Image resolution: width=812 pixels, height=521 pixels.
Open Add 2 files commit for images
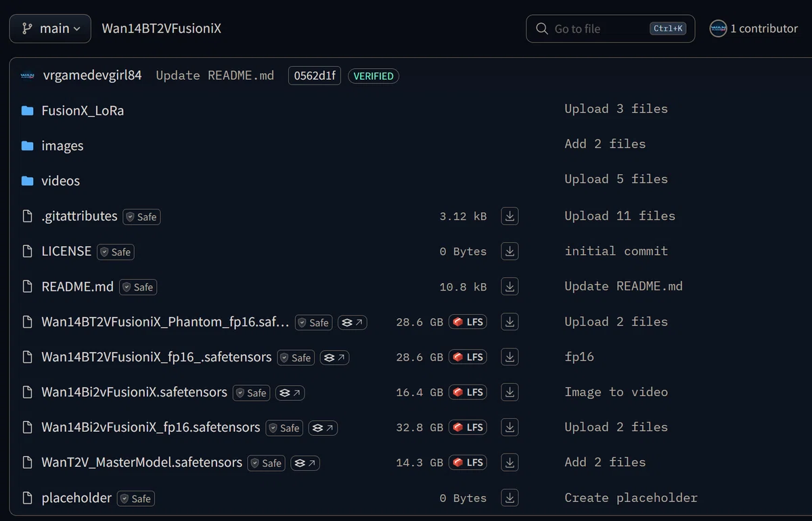pyautogui.click(x=605, y=144)
